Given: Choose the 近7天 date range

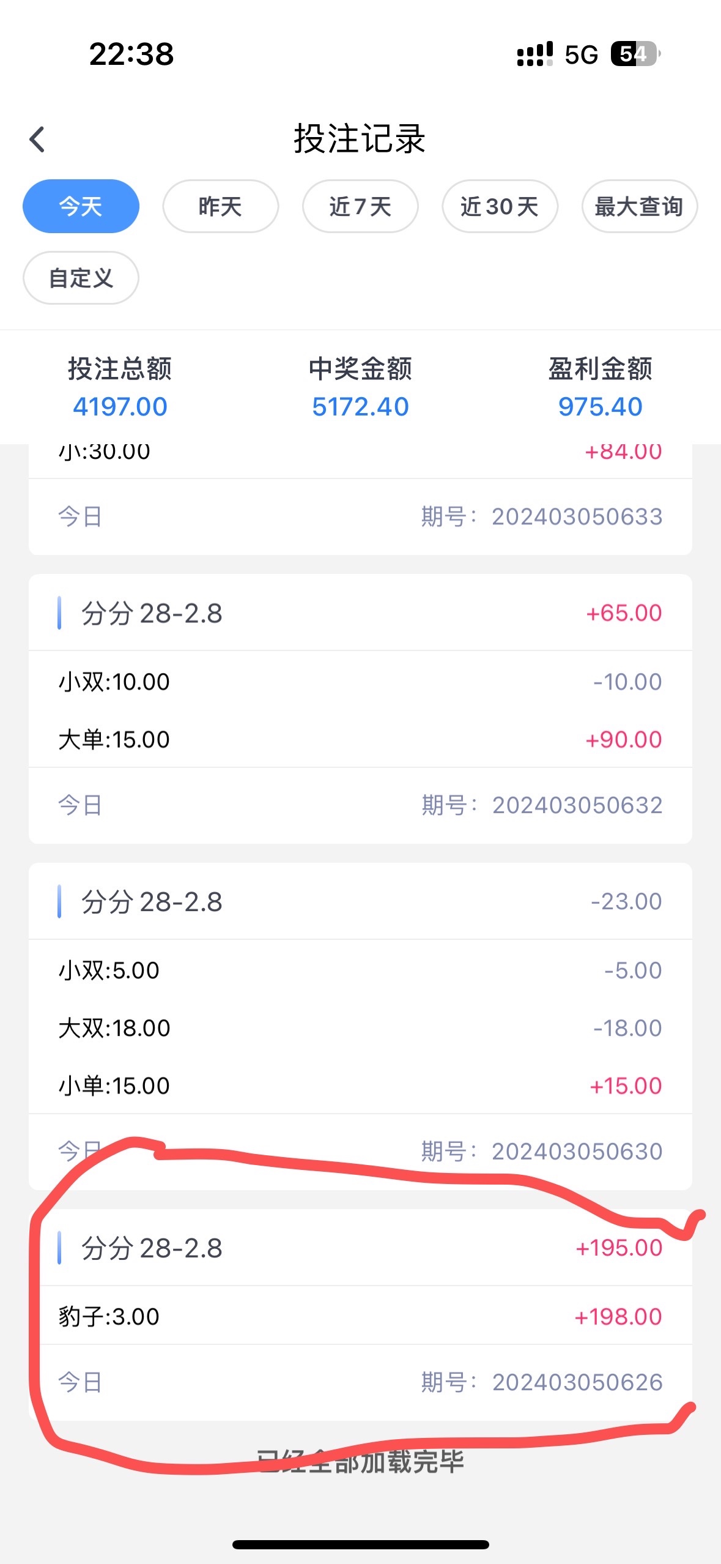Looking at the screenshot, I should click(x=360, y=206).
